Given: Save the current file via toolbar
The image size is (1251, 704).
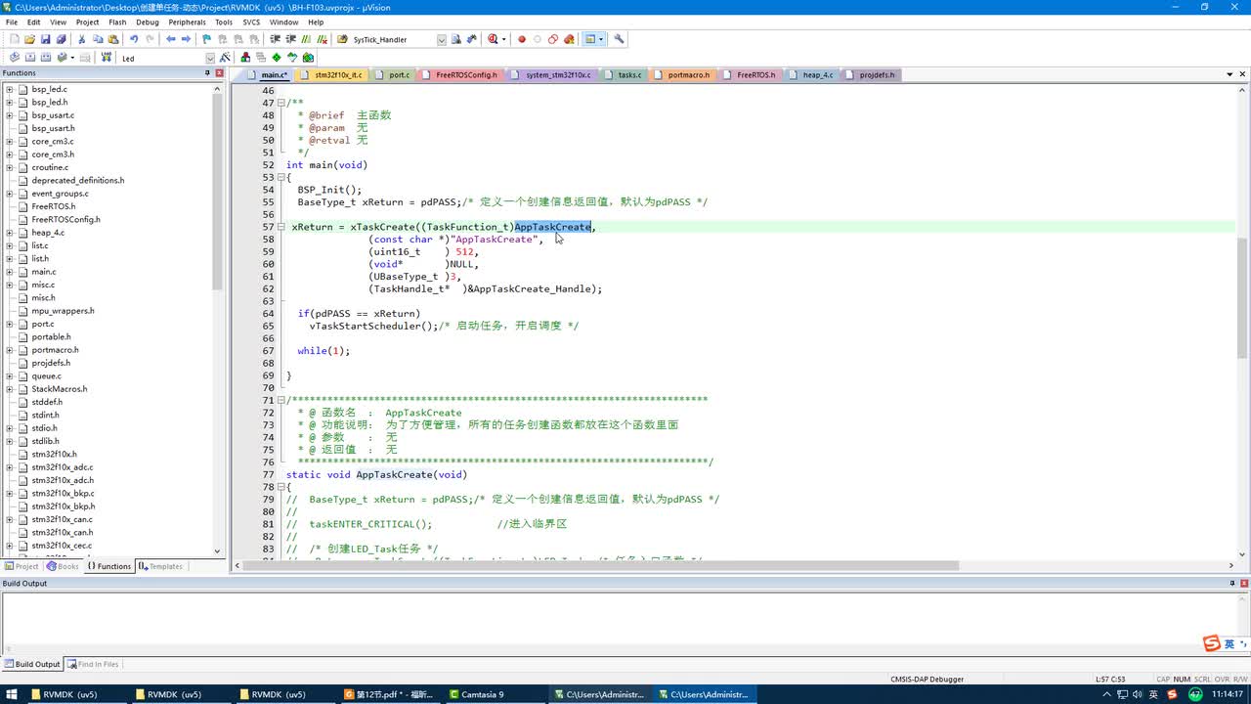Looking at the screenshot, I should coord(45,39).
